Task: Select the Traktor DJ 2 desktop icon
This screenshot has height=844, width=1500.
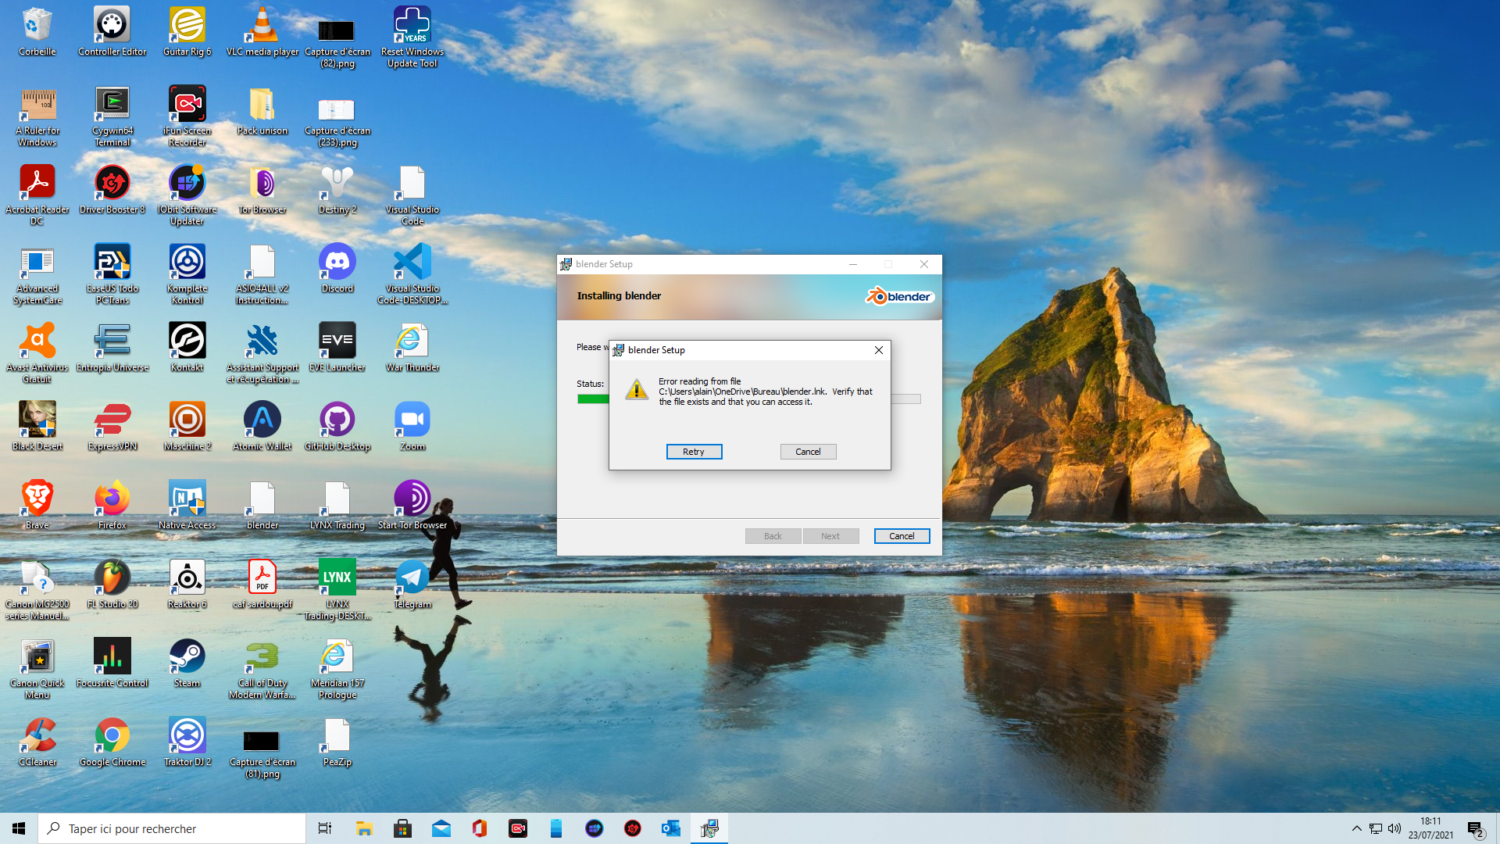Action: 187,743
